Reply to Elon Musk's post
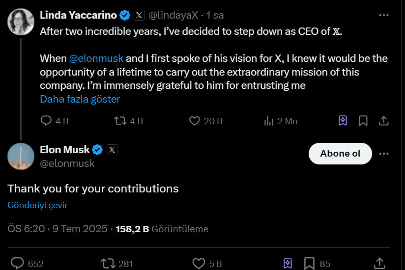This screenshot has height=270, width=405. click(x=18, y=264)
